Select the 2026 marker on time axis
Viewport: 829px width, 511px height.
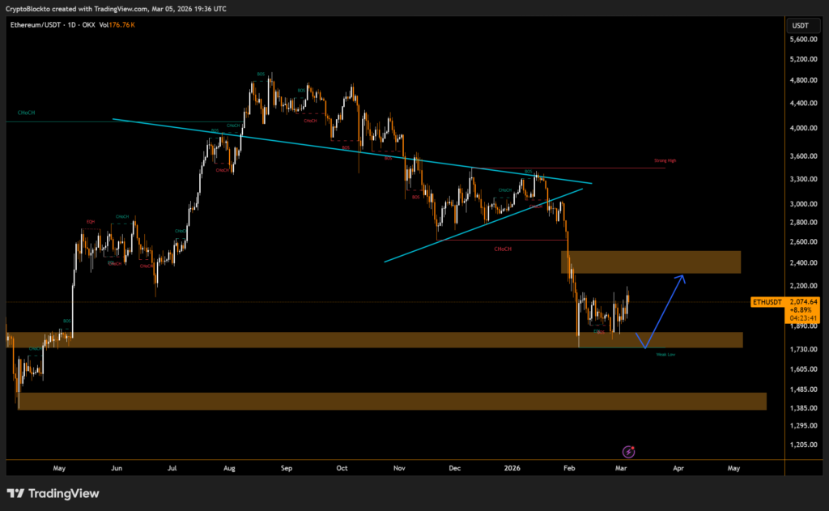click(512, 468)
